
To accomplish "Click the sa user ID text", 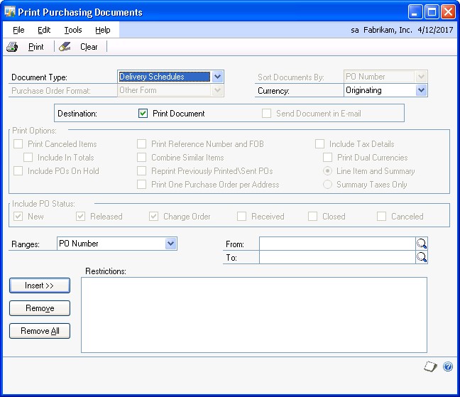I will (x=355, y=30).
